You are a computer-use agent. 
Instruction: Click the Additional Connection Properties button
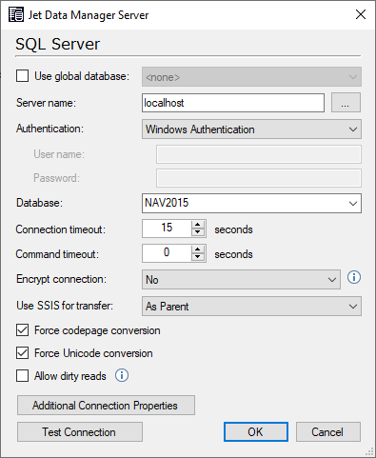click(106, 406)
